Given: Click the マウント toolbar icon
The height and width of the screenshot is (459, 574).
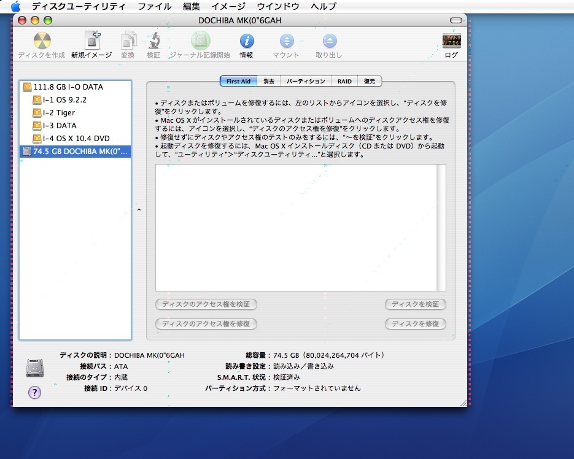Looking at the screenshot, I should tap(286, 41).
